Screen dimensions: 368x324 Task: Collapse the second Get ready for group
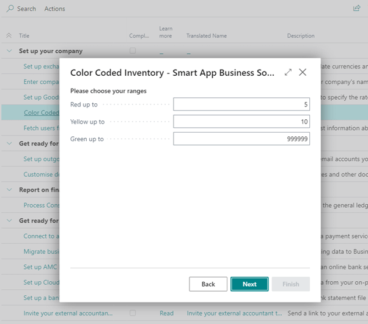pos(9,221)
